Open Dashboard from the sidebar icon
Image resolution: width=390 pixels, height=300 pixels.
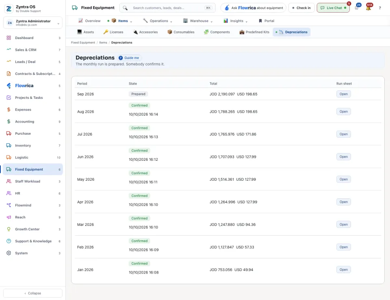[x=9, y=38]
